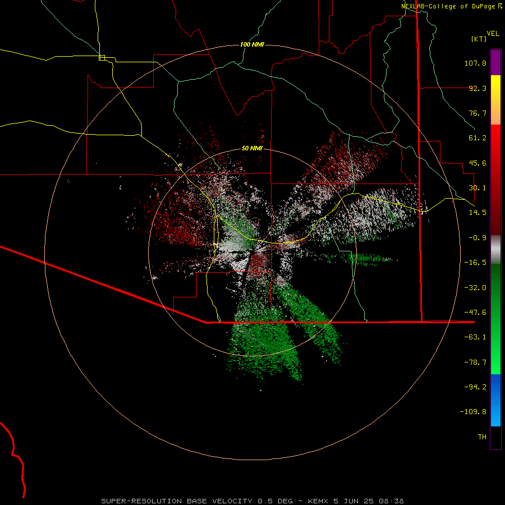This screenshot has width=505, height=505.
Task: Click the KEMX station identifier in caption
Action: (318, 501)
